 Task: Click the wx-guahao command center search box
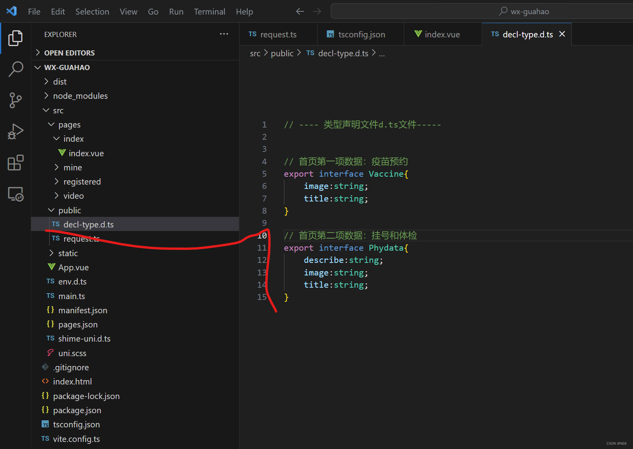pyautogui.click(x=482, y=11)
